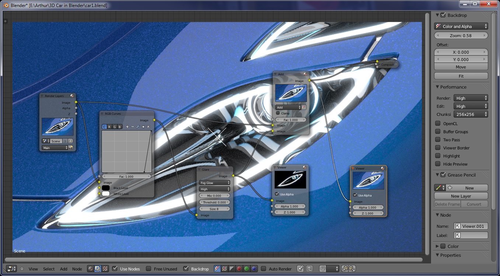Click the New Layer button
The height and width of the screenshot is (276, 500).
(461, 196)
